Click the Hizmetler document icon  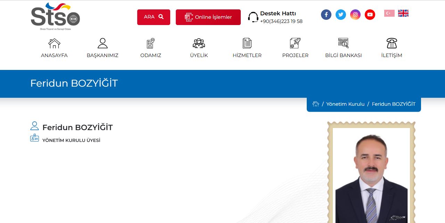247,43
